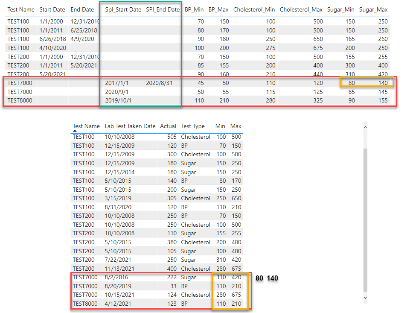Screen dimensions: 410x313
Task: Click Actual value 105 for TEST200
Action: pyautogui.click(x=172, y=251)
